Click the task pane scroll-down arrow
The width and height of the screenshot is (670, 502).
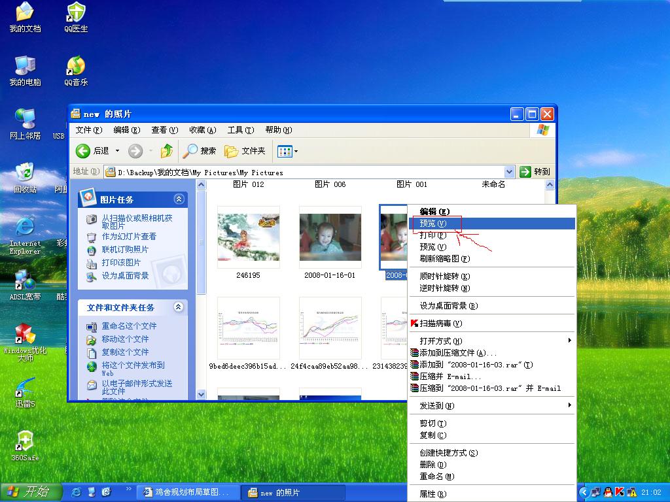[202, 394]
